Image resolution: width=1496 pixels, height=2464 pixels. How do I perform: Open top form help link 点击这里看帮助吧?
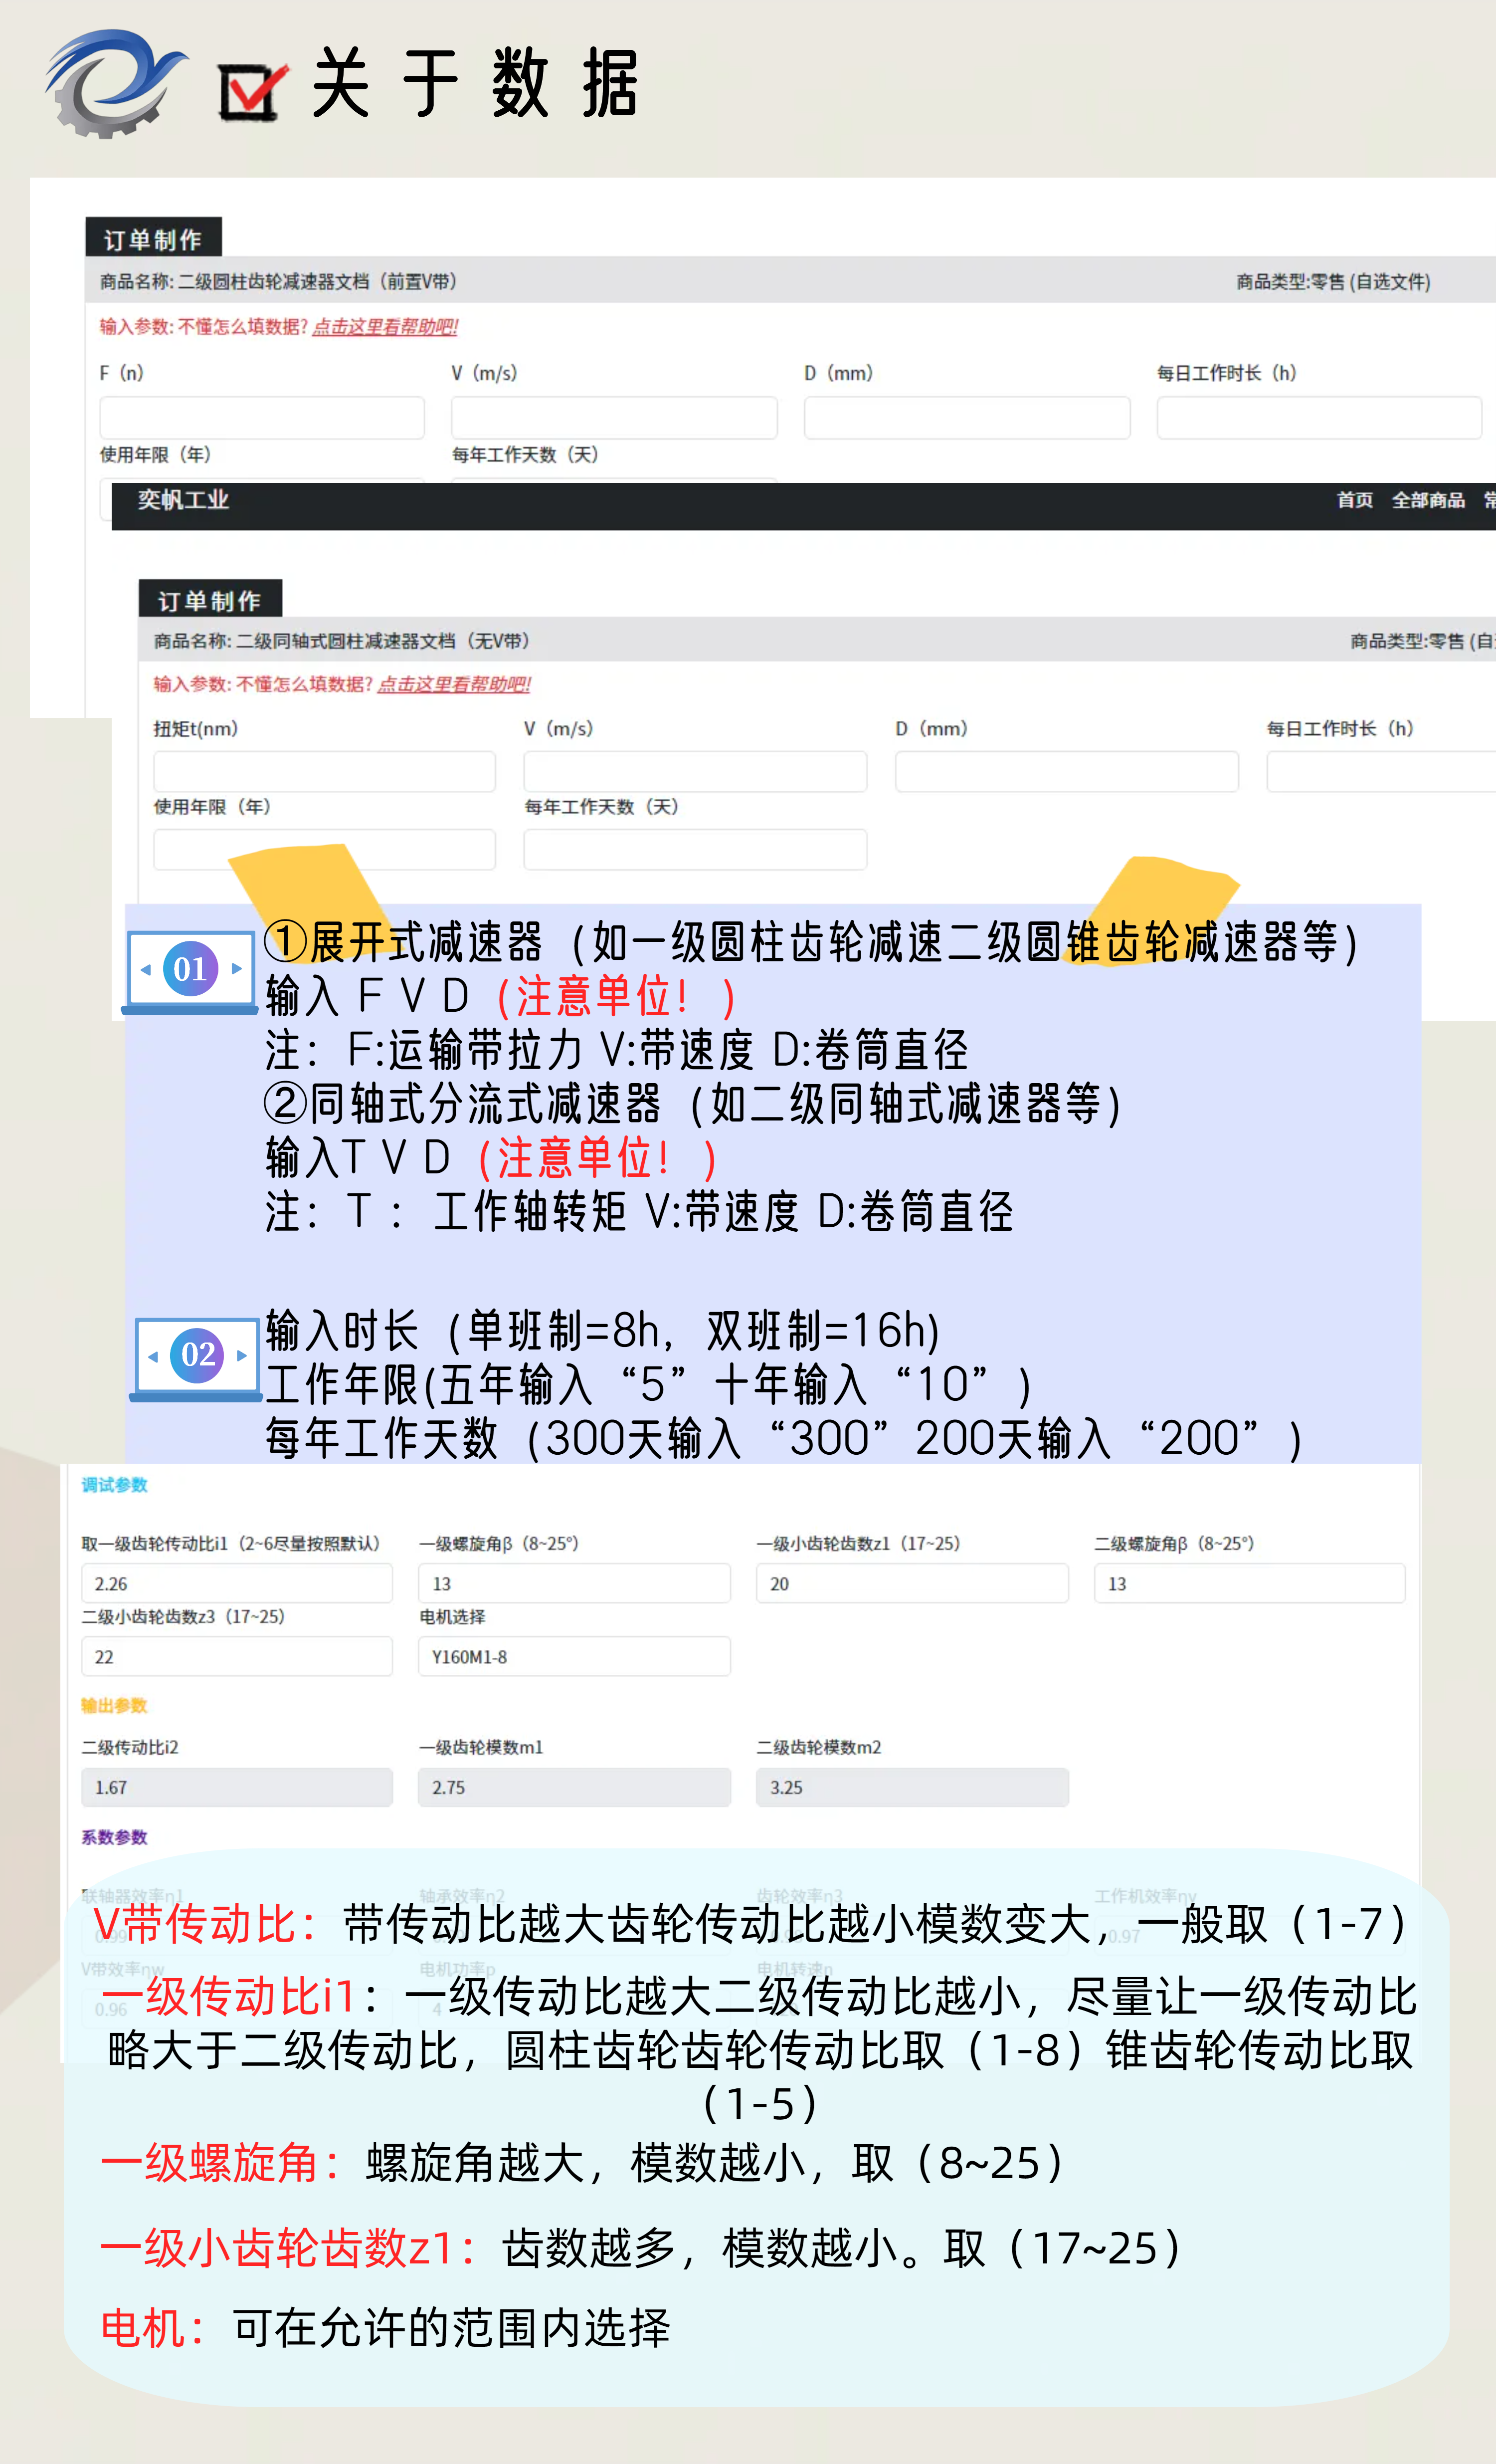pyautogui.click(x=385, y=327)
